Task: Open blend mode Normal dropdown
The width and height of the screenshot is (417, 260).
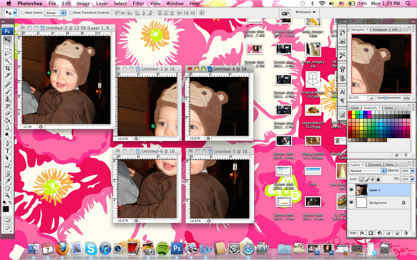Action: [367, 171]
